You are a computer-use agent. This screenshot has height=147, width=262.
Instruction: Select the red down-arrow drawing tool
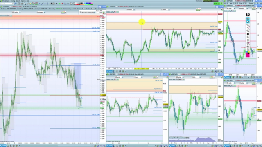point(62,4)
